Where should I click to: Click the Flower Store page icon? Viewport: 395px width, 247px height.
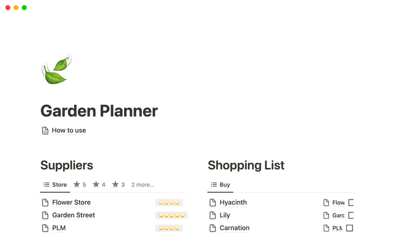pyautogui.click(x=44, y=203)
